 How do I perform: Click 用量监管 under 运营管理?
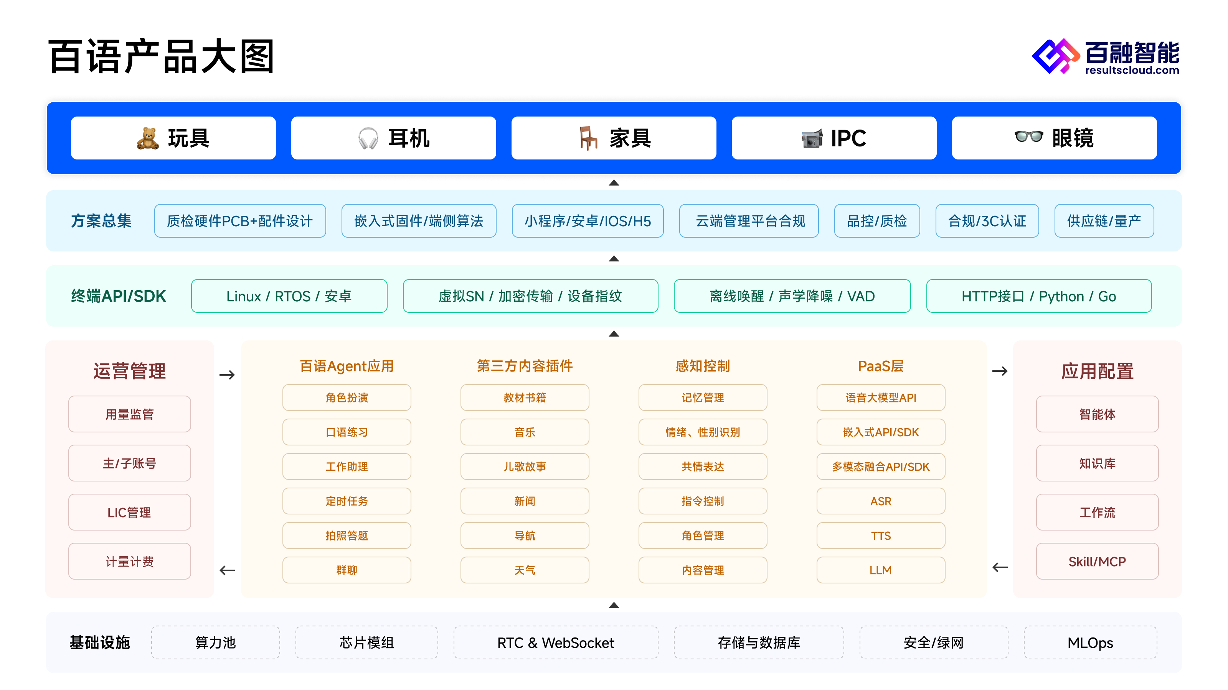(130, 414)
